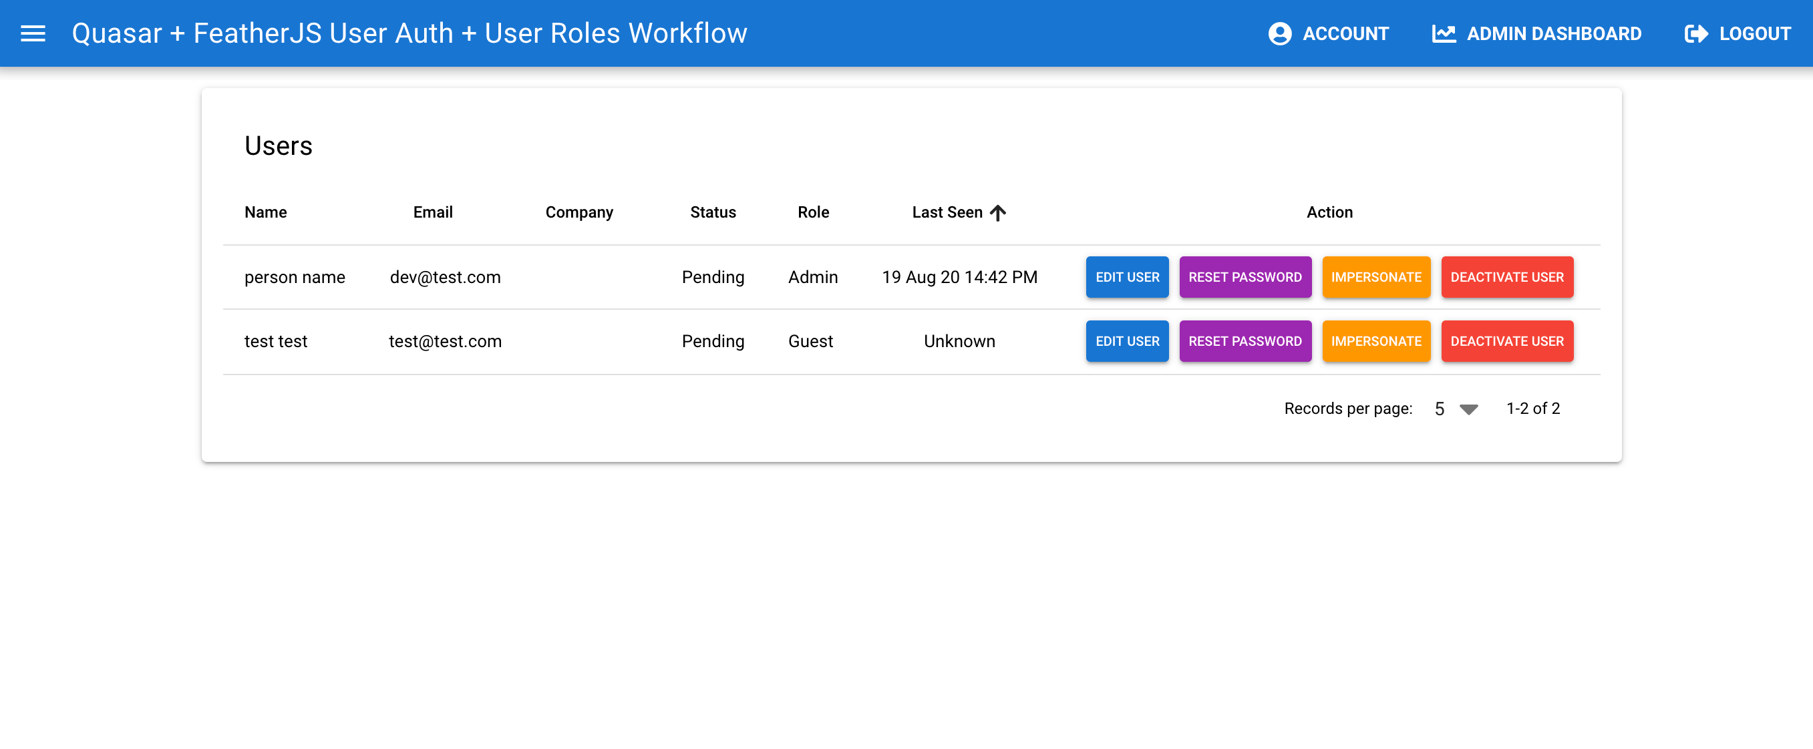This screenshot has height=749, width=1813.
Task: Click the Last Seen sort arrow
Action: coord(997,212)
